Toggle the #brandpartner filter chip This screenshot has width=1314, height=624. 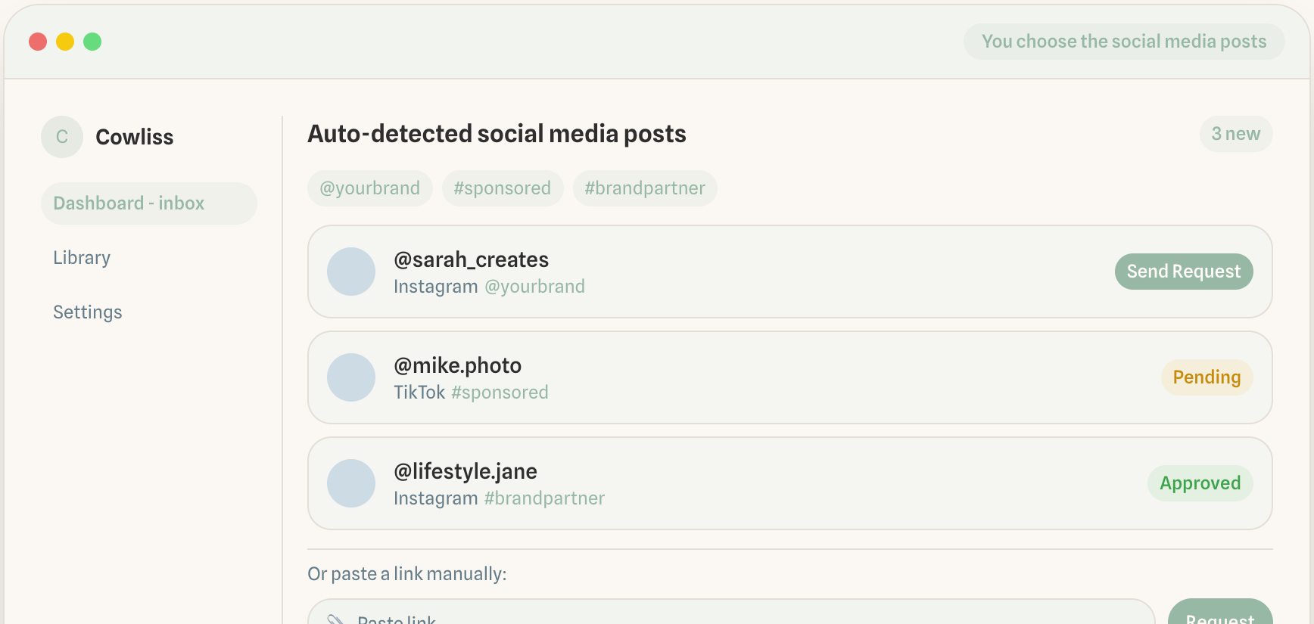tap(645, 188)
